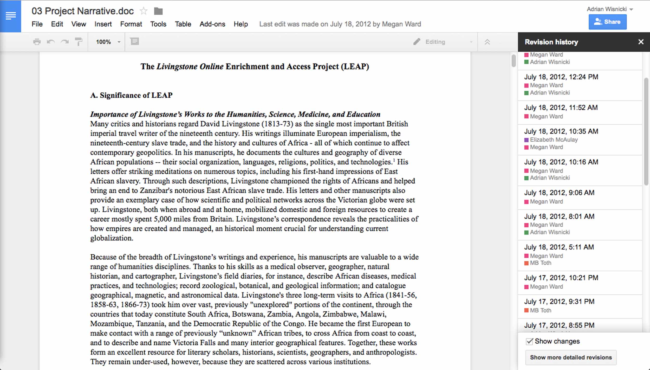Click MB Toth in 5:11 AM revision
The image size is (650, 370).
541,263
